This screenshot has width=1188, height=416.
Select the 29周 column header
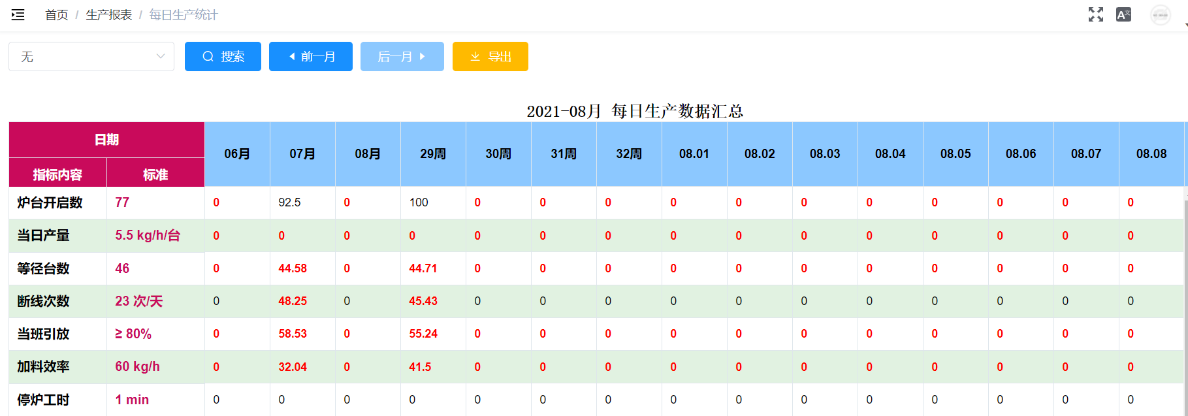point(433,154)
